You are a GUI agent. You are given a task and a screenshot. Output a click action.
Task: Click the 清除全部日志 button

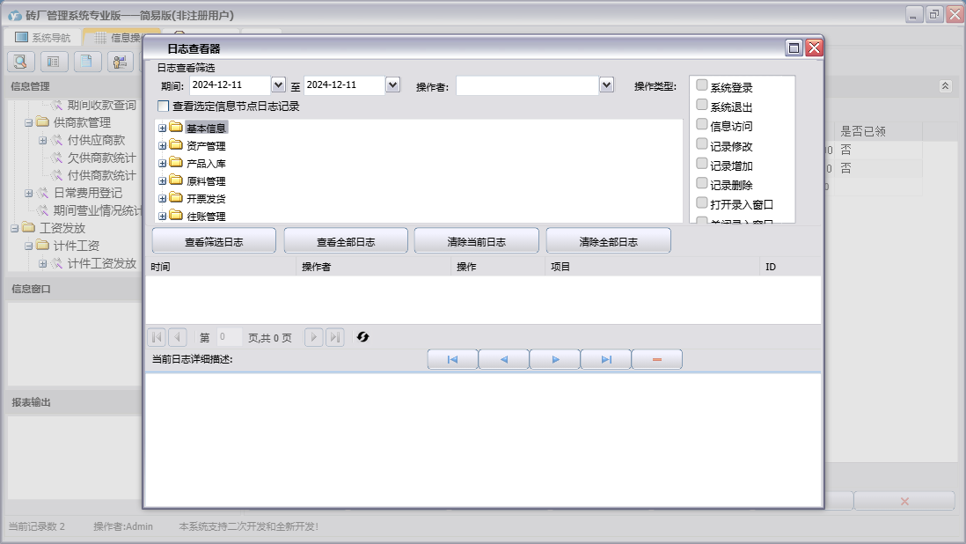pos(608,241)
